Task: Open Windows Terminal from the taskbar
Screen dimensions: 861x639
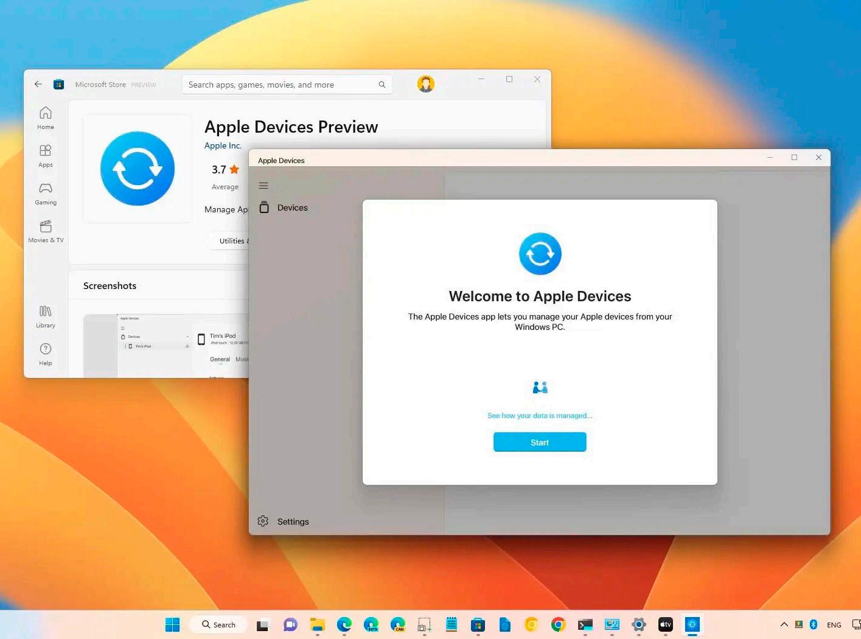Action: coord(585,625)
